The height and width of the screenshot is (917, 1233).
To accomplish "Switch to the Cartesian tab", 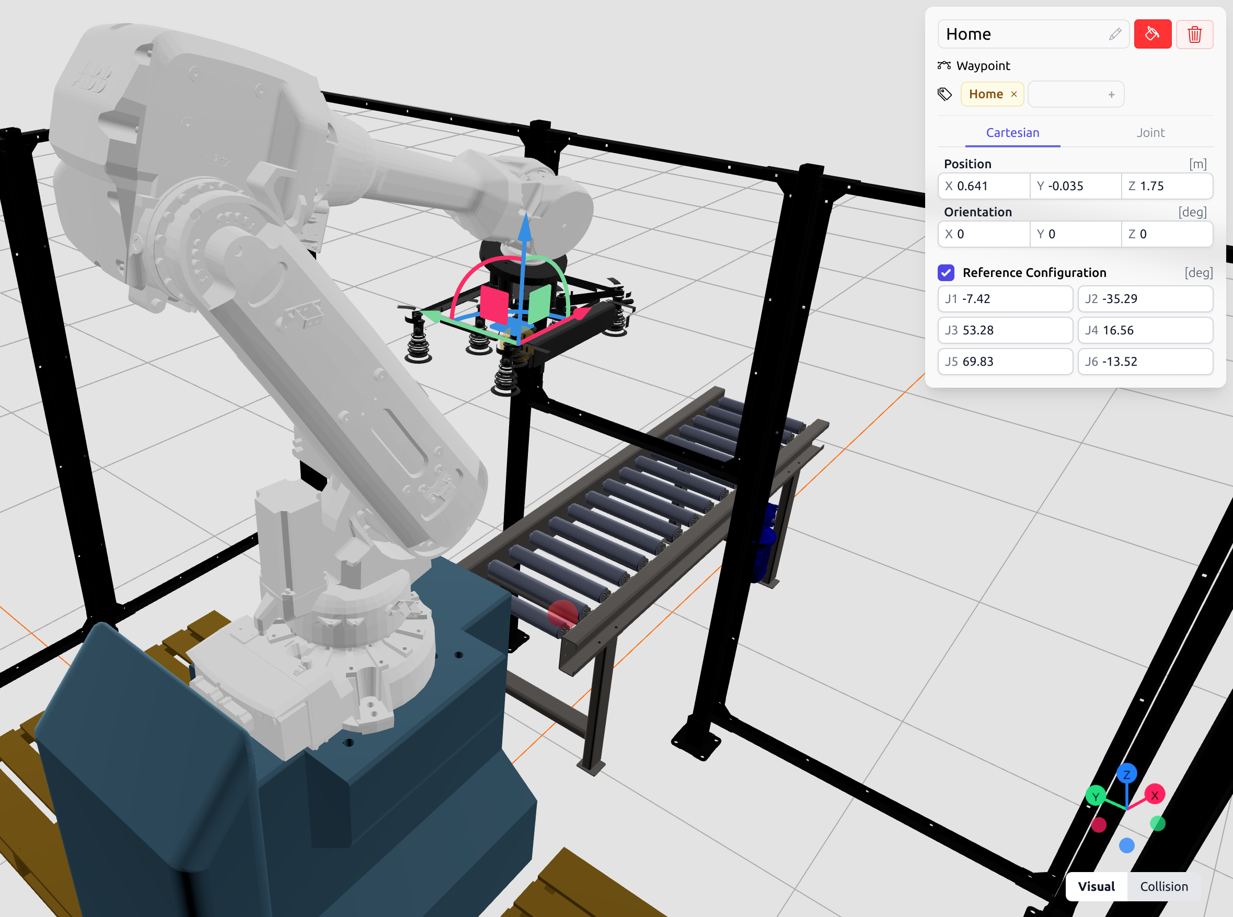I will (1012, 133).
